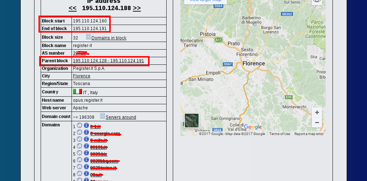The height and width of the screenshot is (181, 367).
Task: Click the Google logo on the map
Action: click(x=253, y=127)
